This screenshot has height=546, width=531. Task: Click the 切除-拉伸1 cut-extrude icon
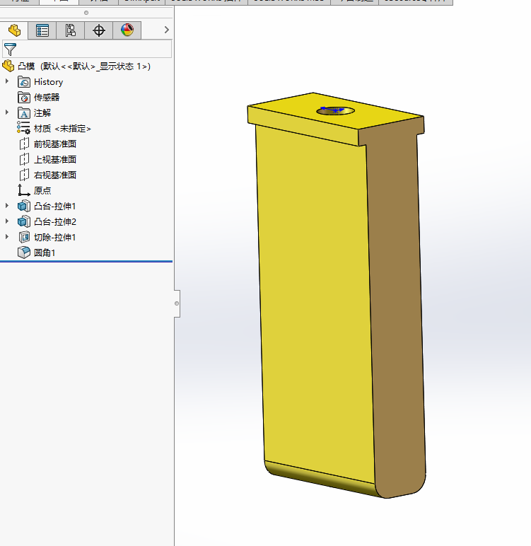click(x=24, y=237)
